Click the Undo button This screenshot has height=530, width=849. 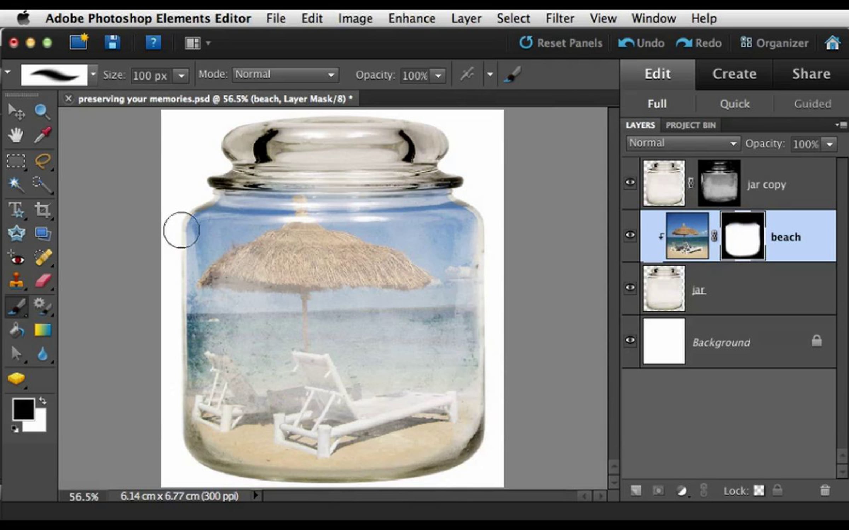(x=641, y=43)
